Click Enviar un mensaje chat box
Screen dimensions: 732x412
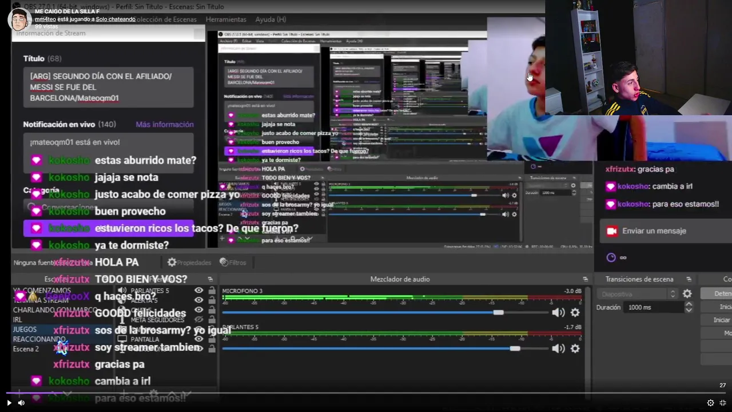[x=666, y=231]
